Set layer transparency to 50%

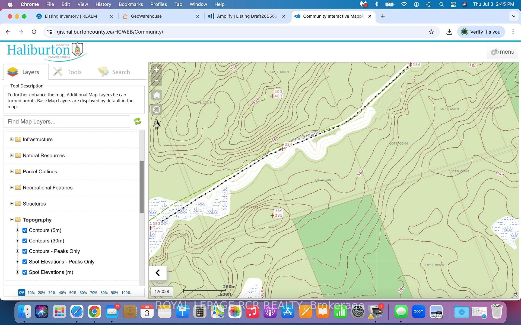73,292
